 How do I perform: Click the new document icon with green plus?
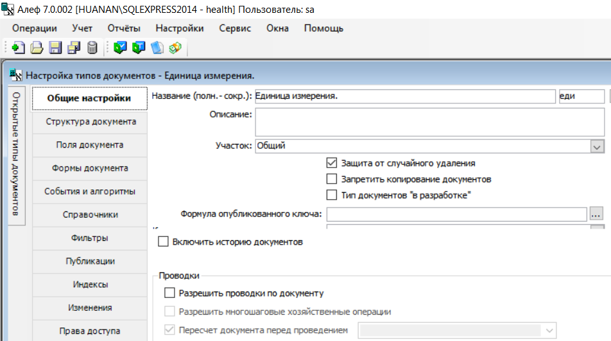tap(18, 48)
